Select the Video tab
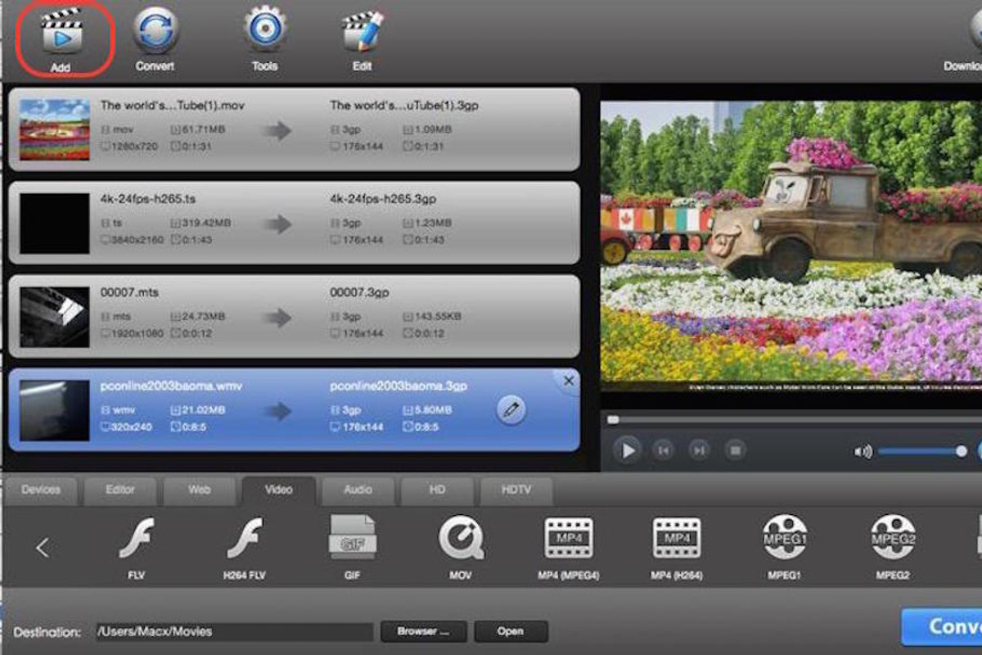This screenshot has width=982, height=655. (x=279, y=490)
